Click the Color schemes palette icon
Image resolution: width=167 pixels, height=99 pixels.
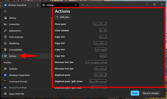point(5,37)
